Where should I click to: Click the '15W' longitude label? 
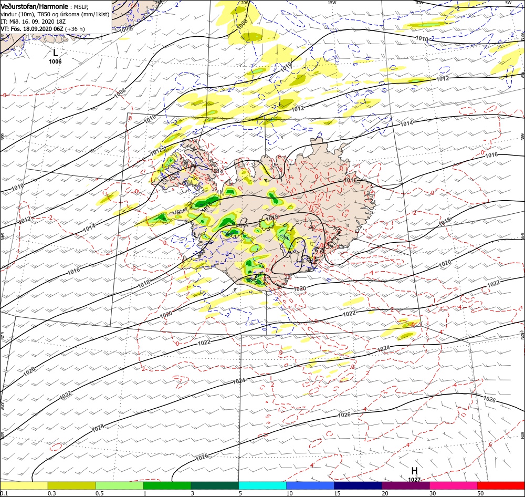click(332, 2)
